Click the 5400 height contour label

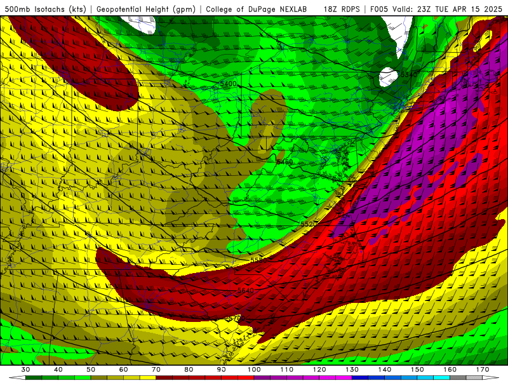pyautogui.click(x=228, y=84)
